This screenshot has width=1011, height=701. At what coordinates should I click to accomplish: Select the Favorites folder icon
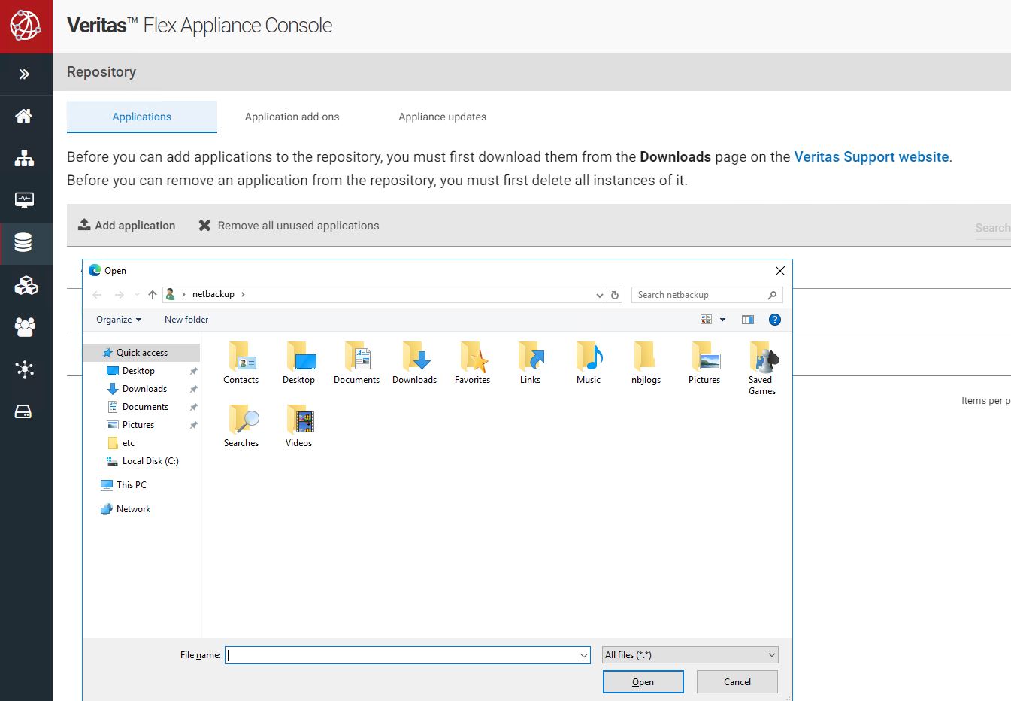(x=473, y=363)
